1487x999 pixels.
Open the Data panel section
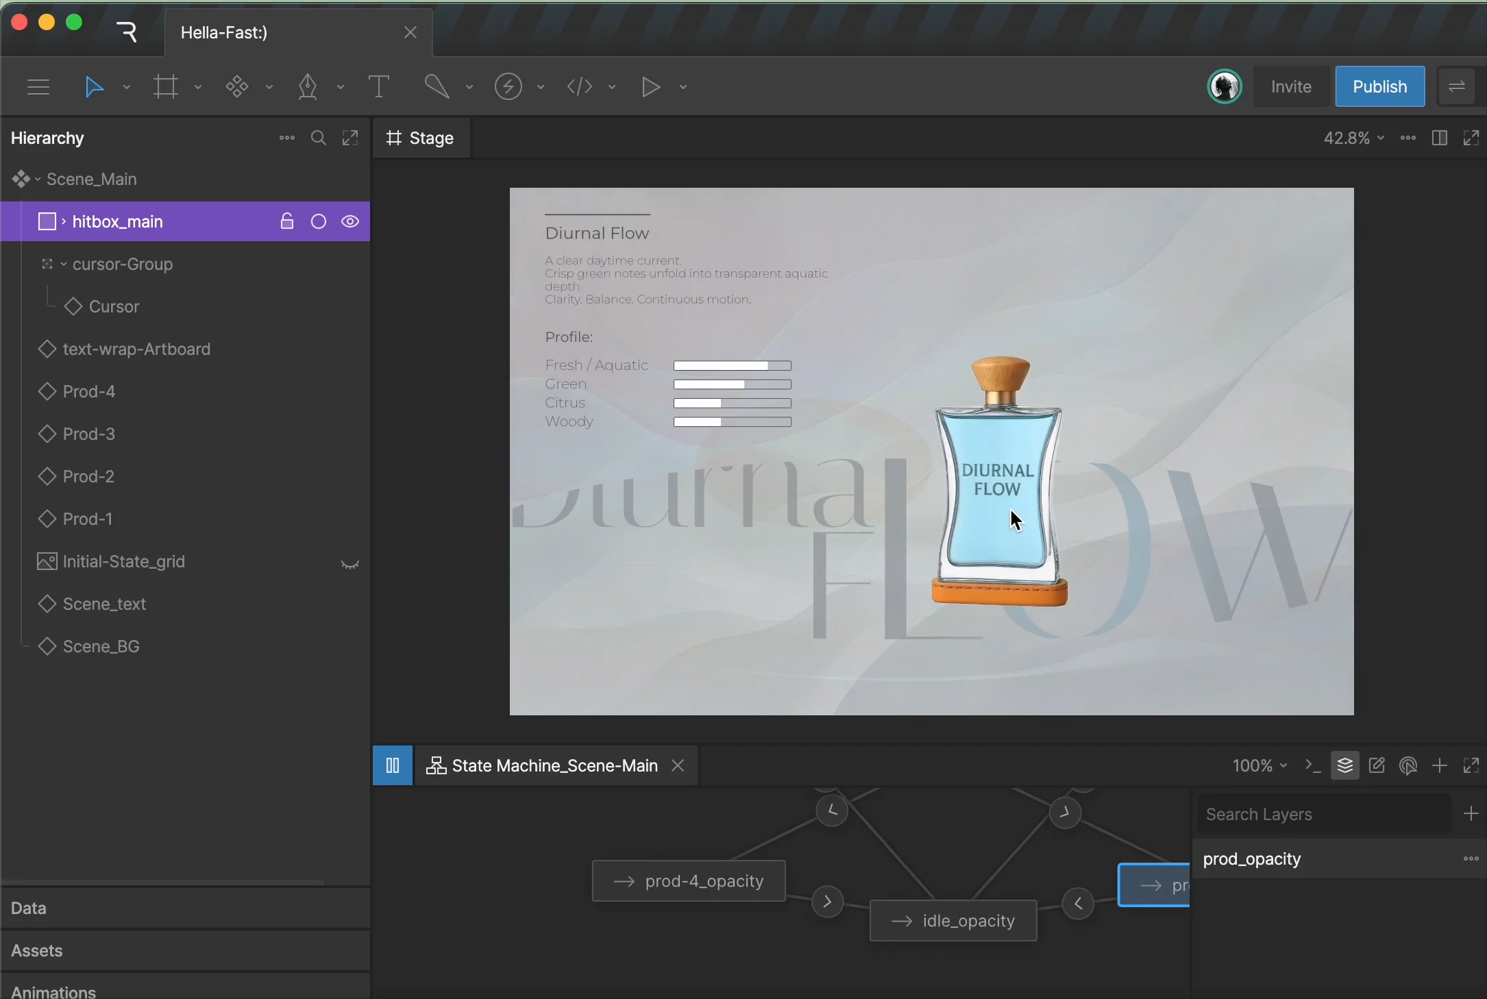(186, 909)
